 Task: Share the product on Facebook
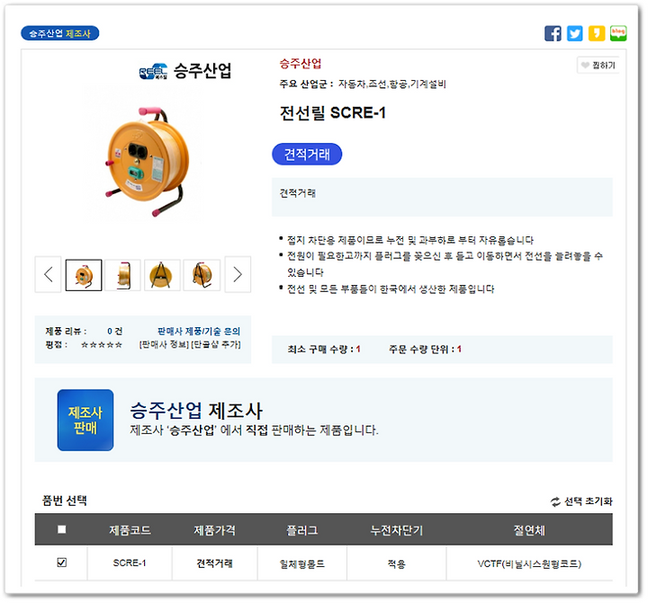pos(553,33)
